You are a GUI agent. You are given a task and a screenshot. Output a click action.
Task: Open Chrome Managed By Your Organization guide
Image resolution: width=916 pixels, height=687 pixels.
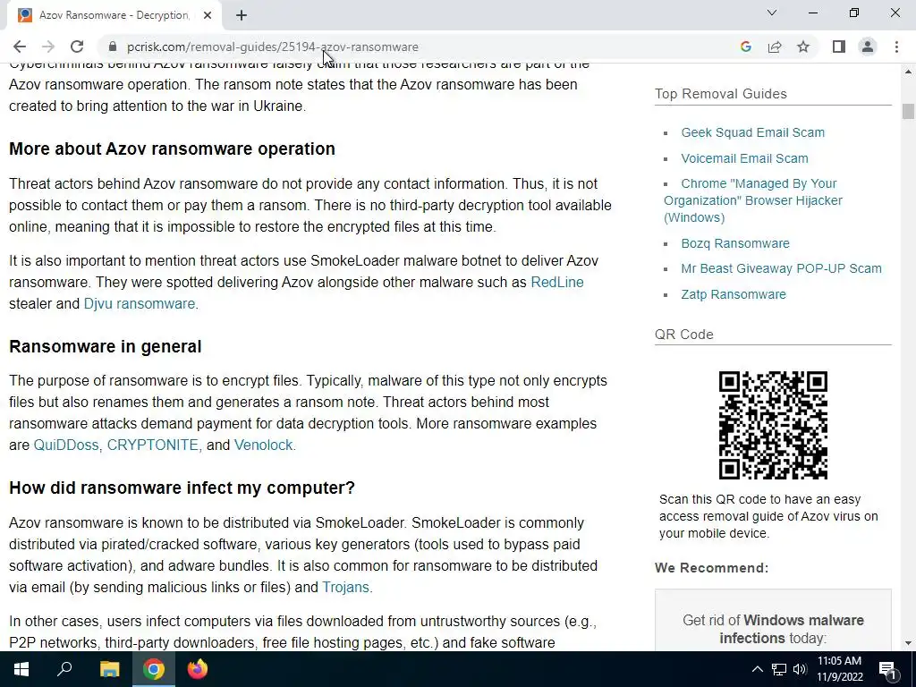[753, 200]
